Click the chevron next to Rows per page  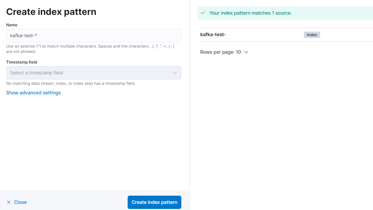[x=246, y=52]
